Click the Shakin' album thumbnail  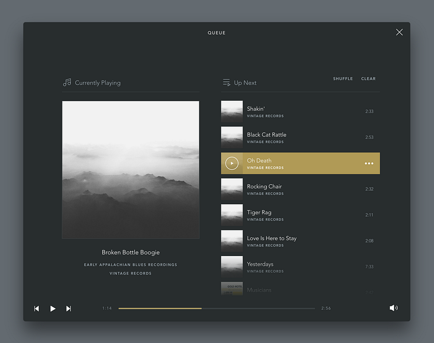pos(232,111)
